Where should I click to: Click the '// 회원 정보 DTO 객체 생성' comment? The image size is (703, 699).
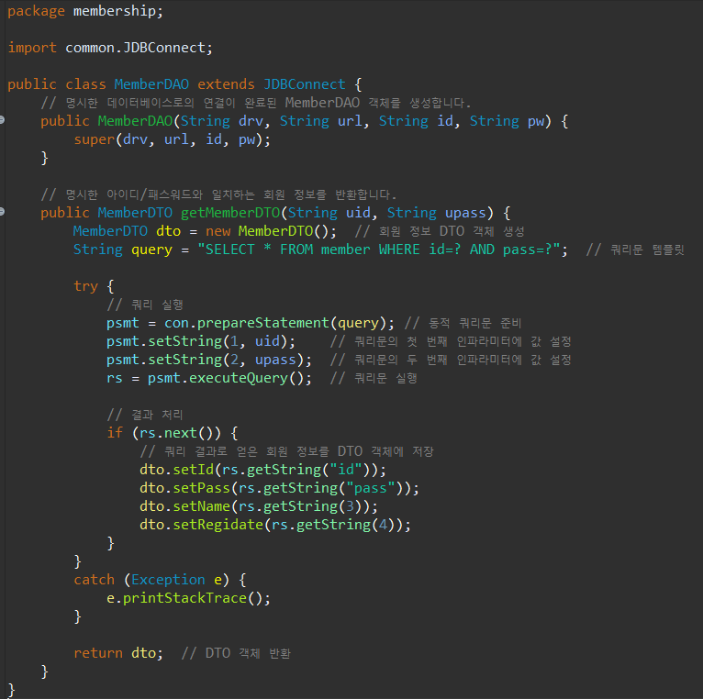coord(440,231)
